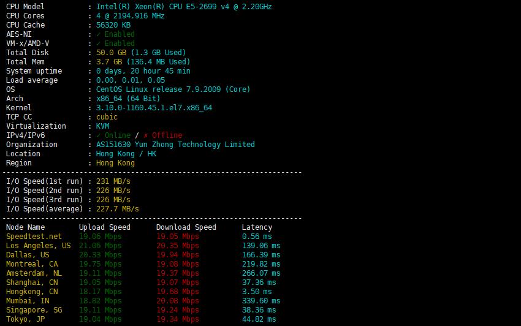Click the Shanghai, CN node name
521x326 pixels.
coord(32,282)
